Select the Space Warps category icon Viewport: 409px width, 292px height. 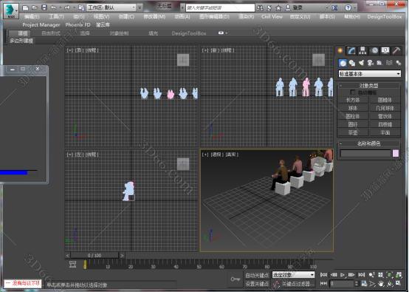[x=389, y=63]
